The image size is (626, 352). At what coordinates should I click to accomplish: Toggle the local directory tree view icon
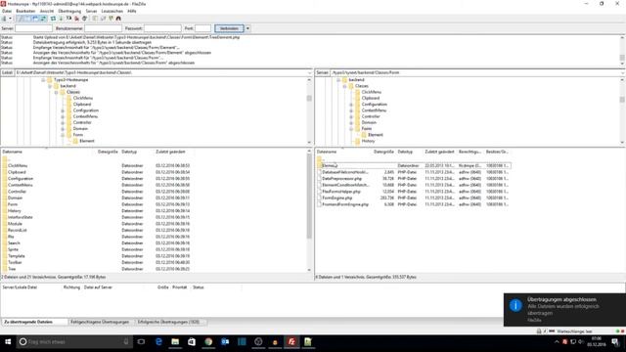click(x=27, y=19)
